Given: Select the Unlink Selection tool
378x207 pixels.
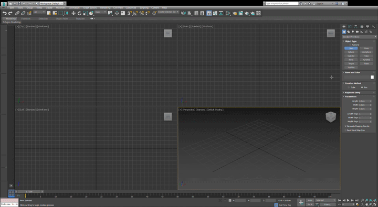Looking at the screenshot, I should 23,13.
